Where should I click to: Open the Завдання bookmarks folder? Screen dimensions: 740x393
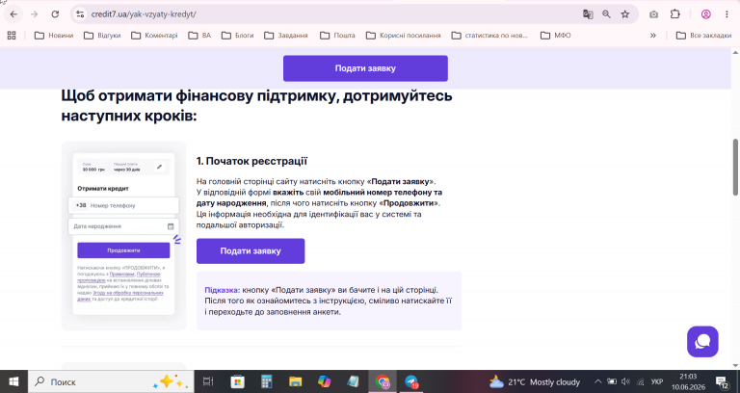286,36
